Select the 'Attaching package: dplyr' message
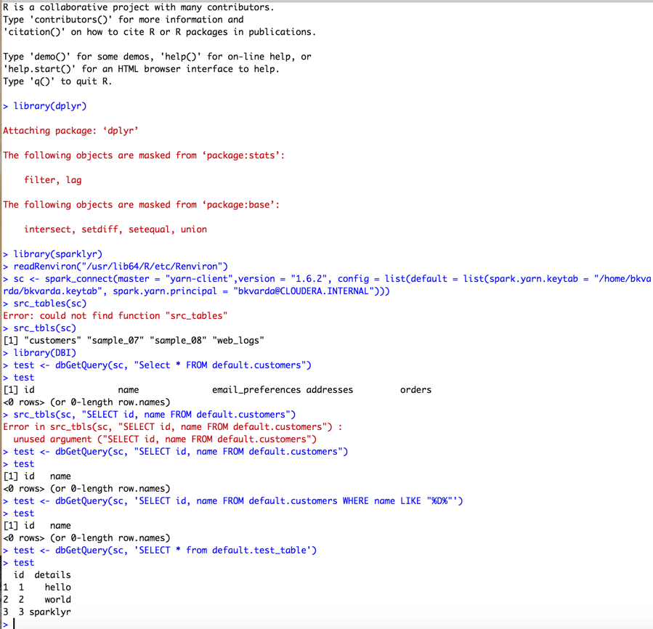This screenshot has width=653, height=629. pos(69,130)
